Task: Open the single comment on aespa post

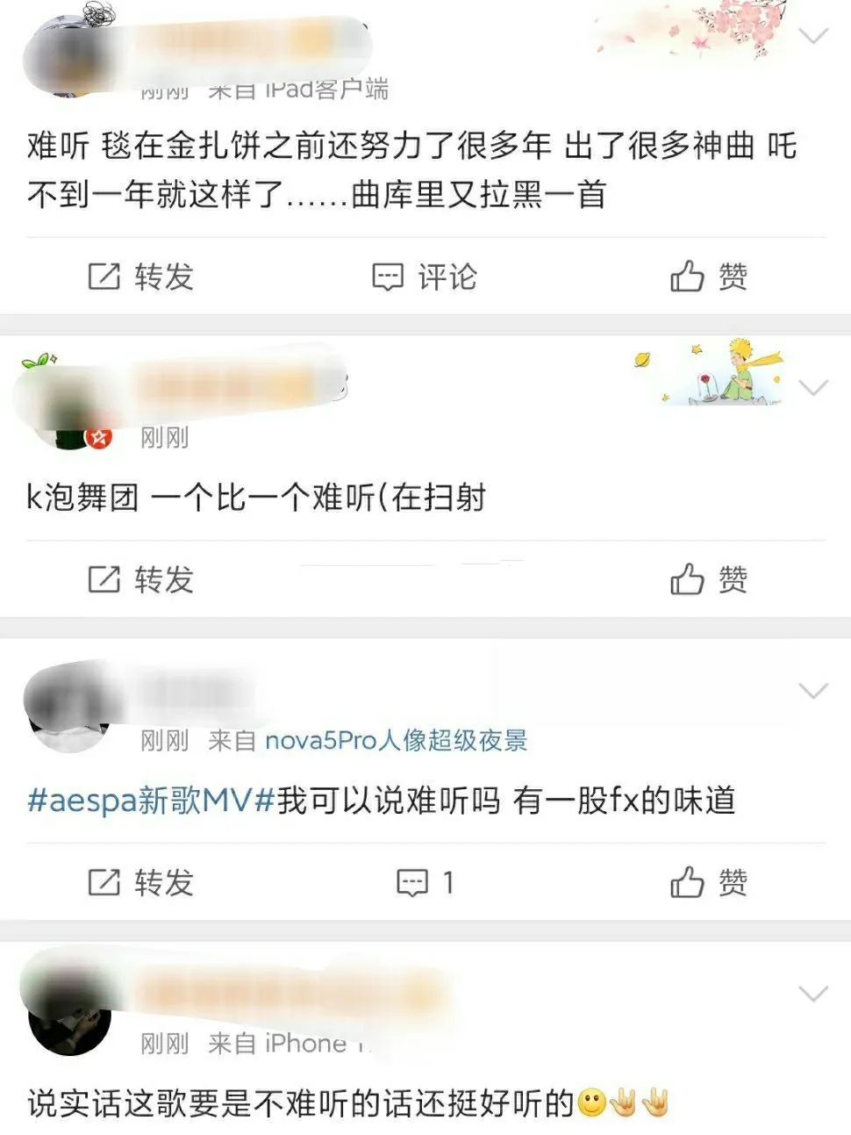Action: (x=425, y=882)
